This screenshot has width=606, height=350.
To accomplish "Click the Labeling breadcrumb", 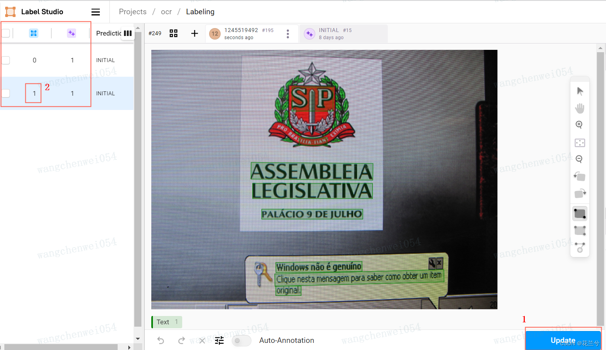I will pyautogui.click(x=200, y=12).
